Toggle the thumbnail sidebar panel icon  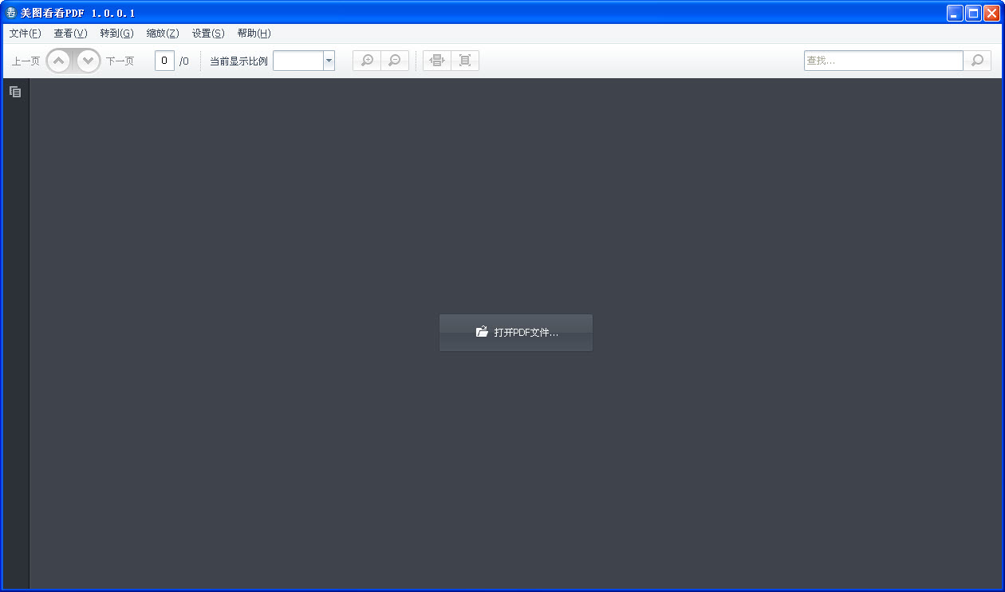tap(15, 92)
